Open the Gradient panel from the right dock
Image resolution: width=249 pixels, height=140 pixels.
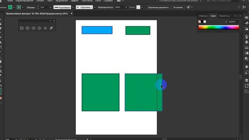click(246, 53)
